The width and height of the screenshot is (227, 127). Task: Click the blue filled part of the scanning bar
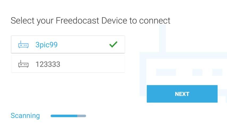64,116
